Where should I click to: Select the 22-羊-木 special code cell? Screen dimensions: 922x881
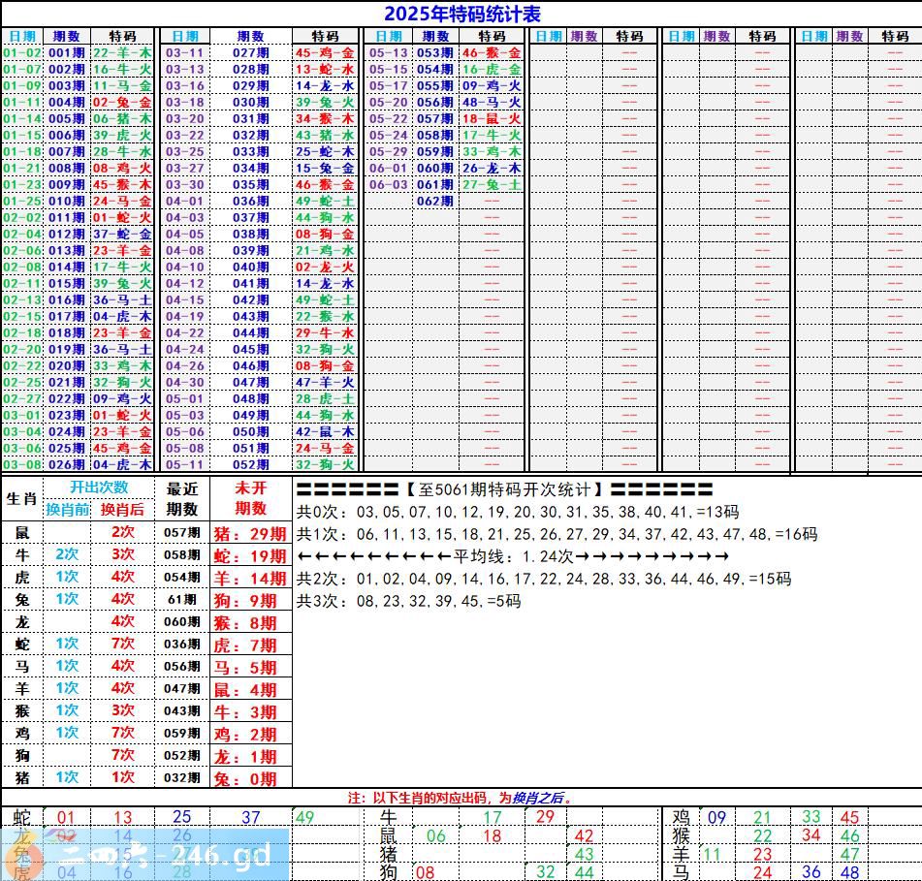pos(122,52)
